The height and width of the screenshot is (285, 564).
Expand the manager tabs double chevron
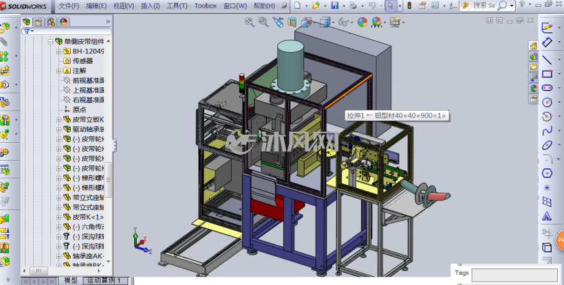[x=107, y=22]
